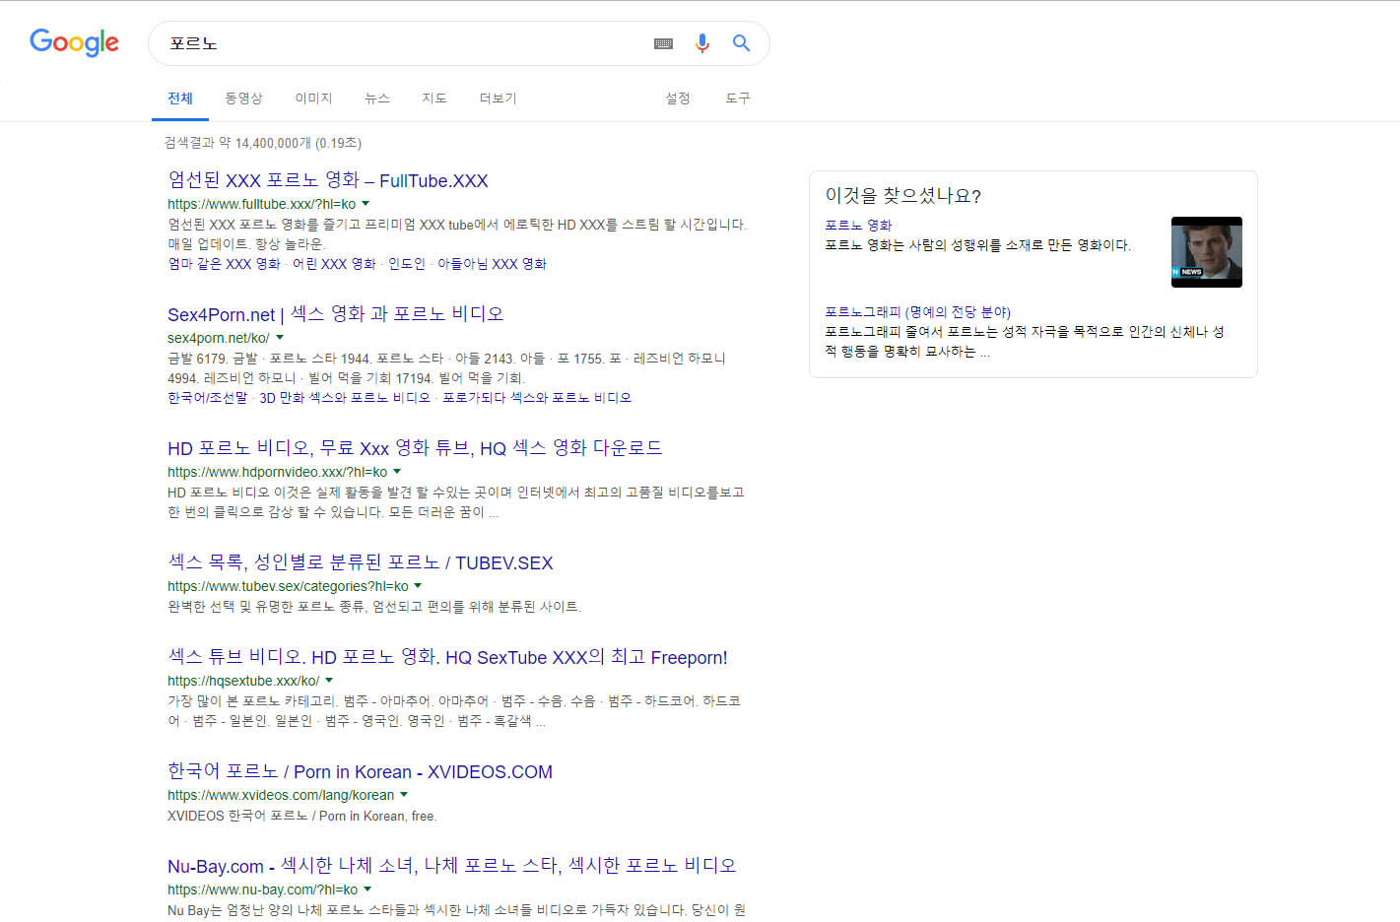Open the XVIDEOS.COM Korean result title
The height and width of the screenshot is (922, 1400).
(360, 771)
